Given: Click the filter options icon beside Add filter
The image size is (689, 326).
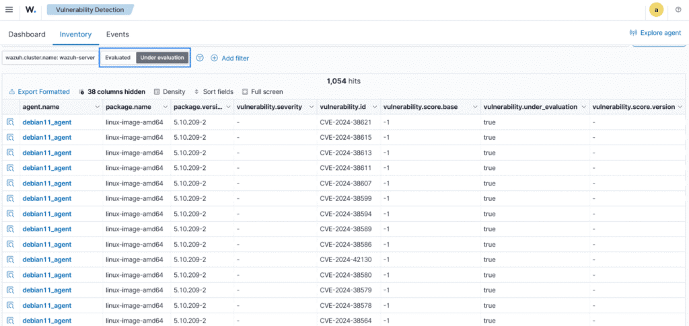Looking at the screenshot, I should click(200, 58).
